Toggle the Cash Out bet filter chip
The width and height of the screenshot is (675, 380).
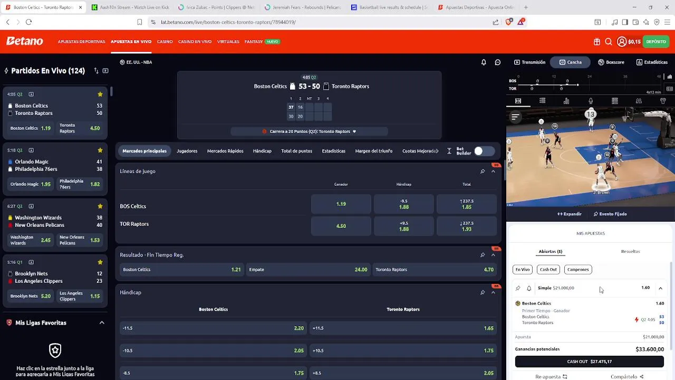pos(548,269)
